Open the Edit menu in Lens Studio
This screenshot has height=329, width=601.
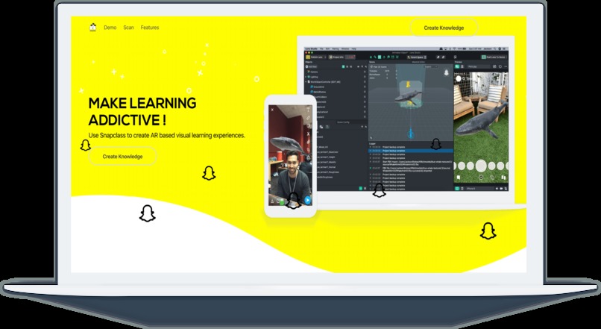coord(327,48)
